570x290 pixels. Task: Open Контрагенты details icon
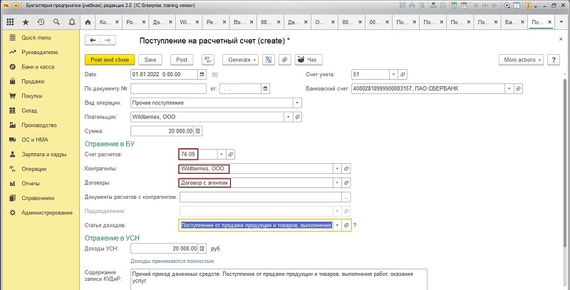(347, 169)
